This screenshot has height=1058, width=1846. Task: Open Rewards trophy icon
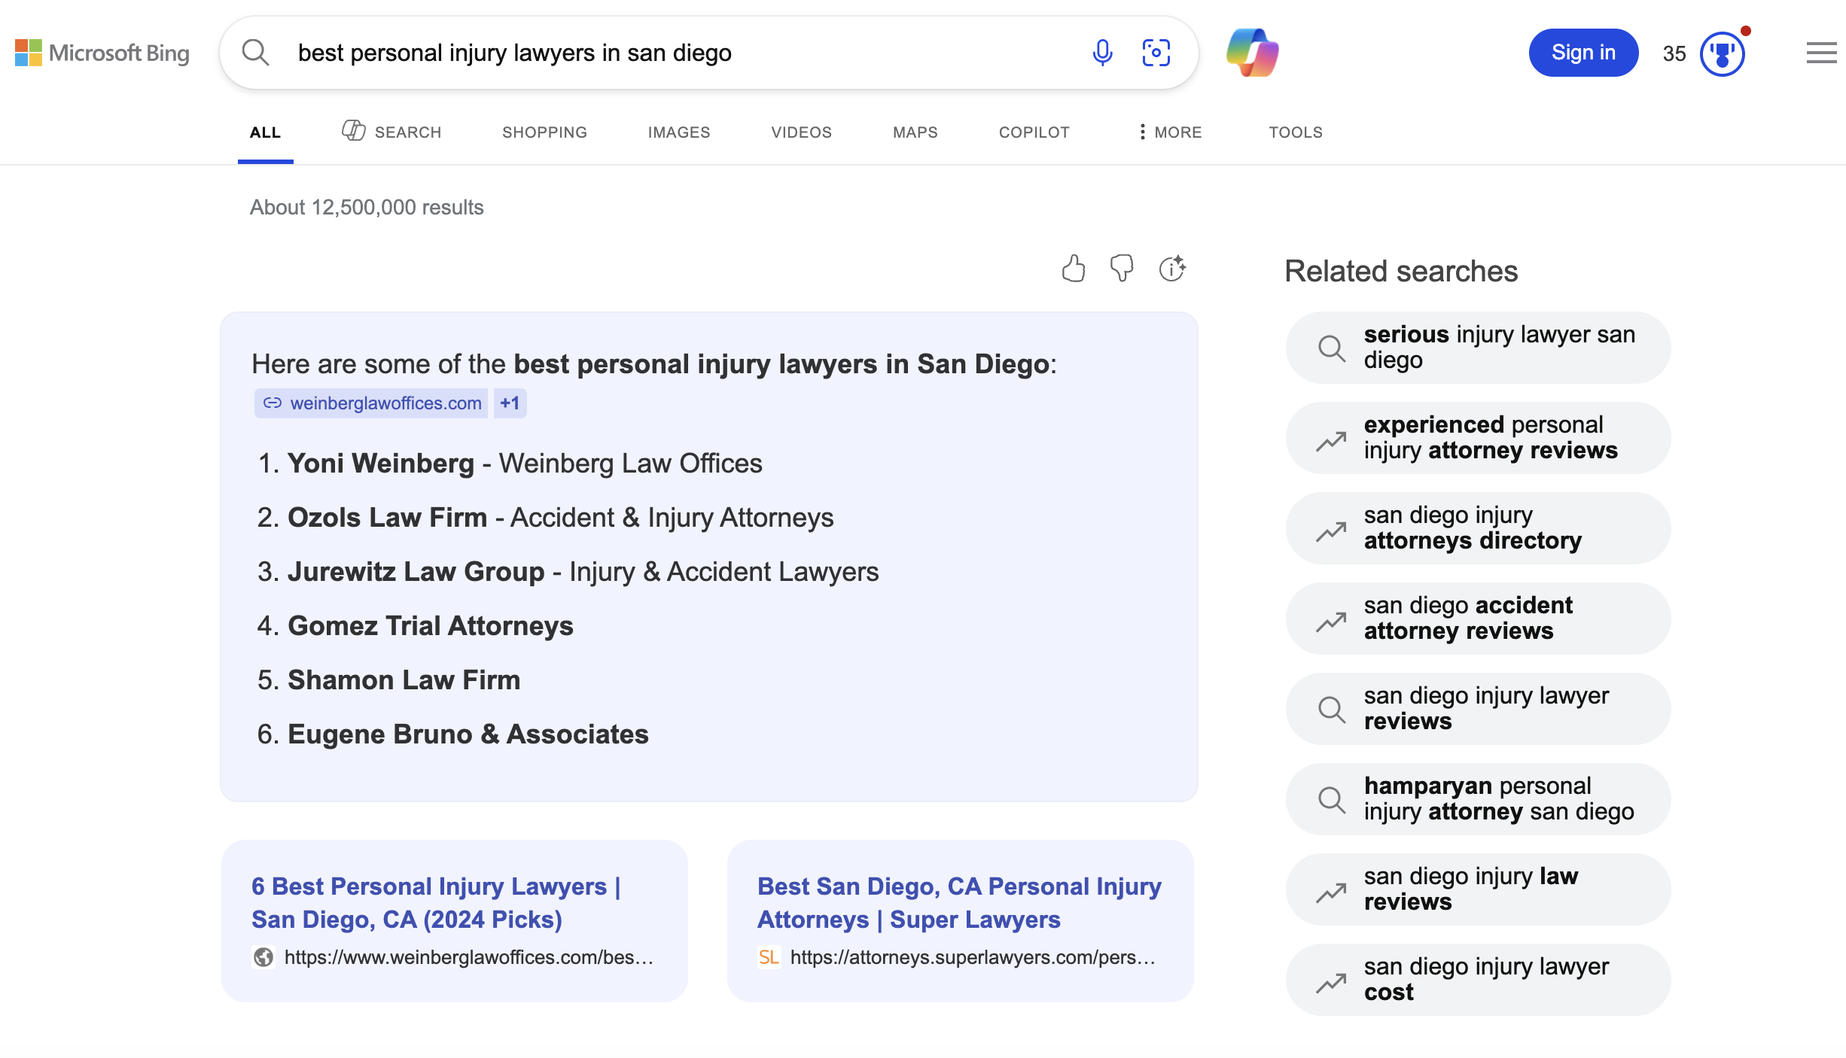point(1723,53)
